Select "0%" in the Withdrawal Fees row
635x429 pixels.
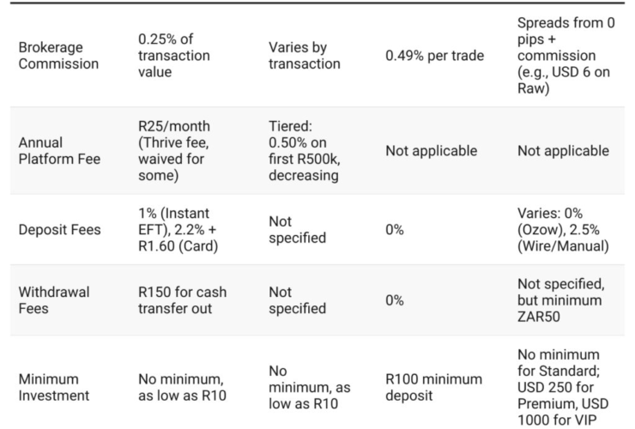click(395, 301)
